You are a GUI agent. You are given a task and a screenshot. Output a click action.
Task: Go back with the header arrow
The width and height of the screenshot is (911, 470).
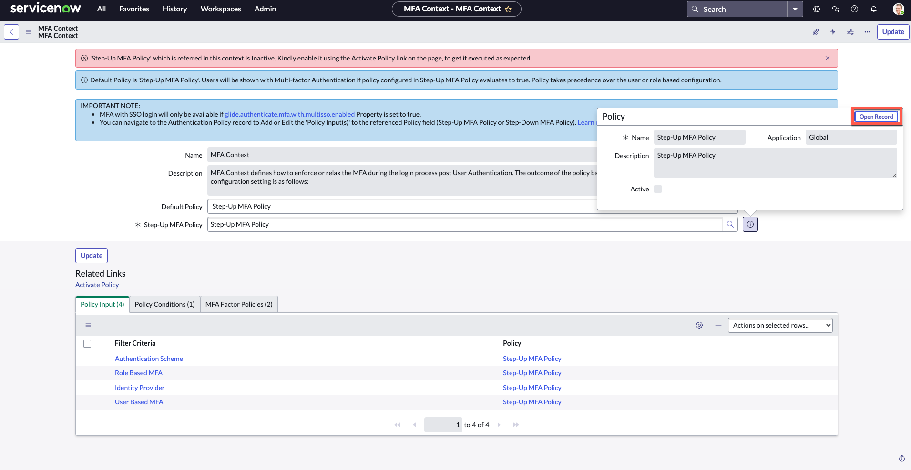[x=11, y=32]
